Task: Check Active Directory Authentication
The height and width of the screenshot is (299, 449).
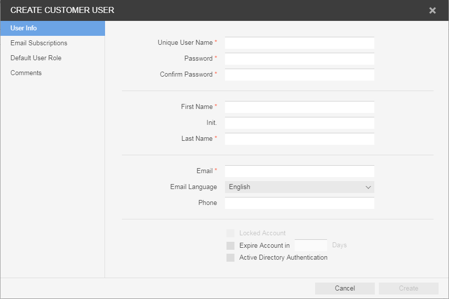Action: tap(230, 258)
